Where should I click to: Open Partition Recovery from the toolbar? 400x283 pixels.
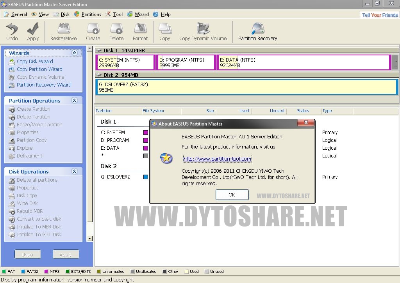click(x=258, y=32)
